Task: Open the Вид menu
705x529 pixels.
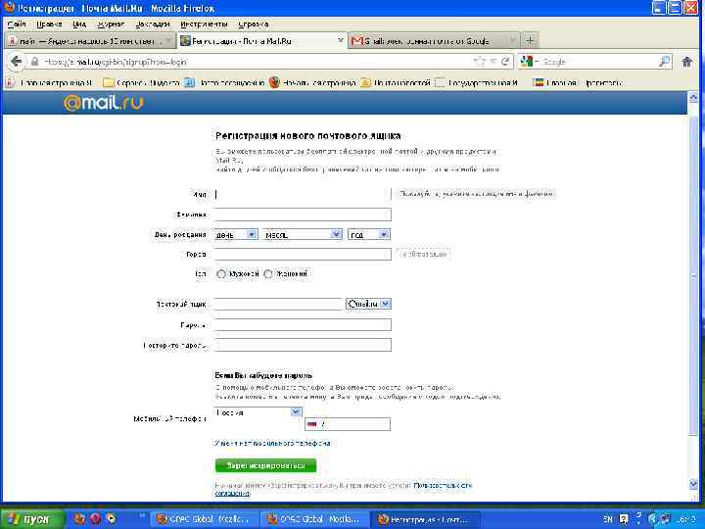Action: [x=79, y=24]
